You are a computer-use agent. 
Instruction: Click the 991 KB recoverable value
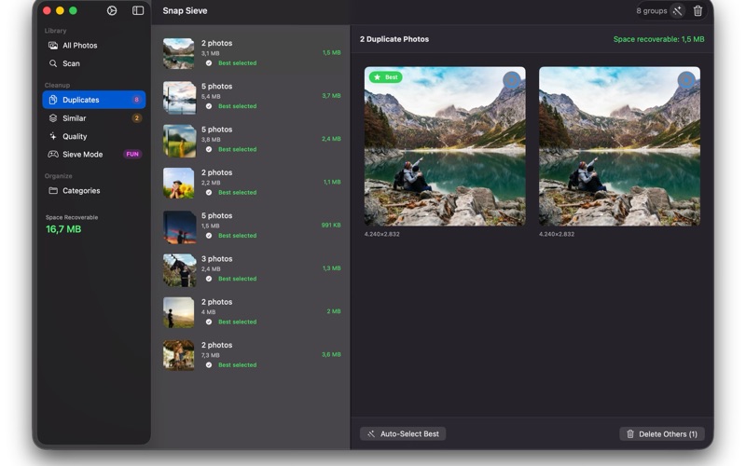331,225
